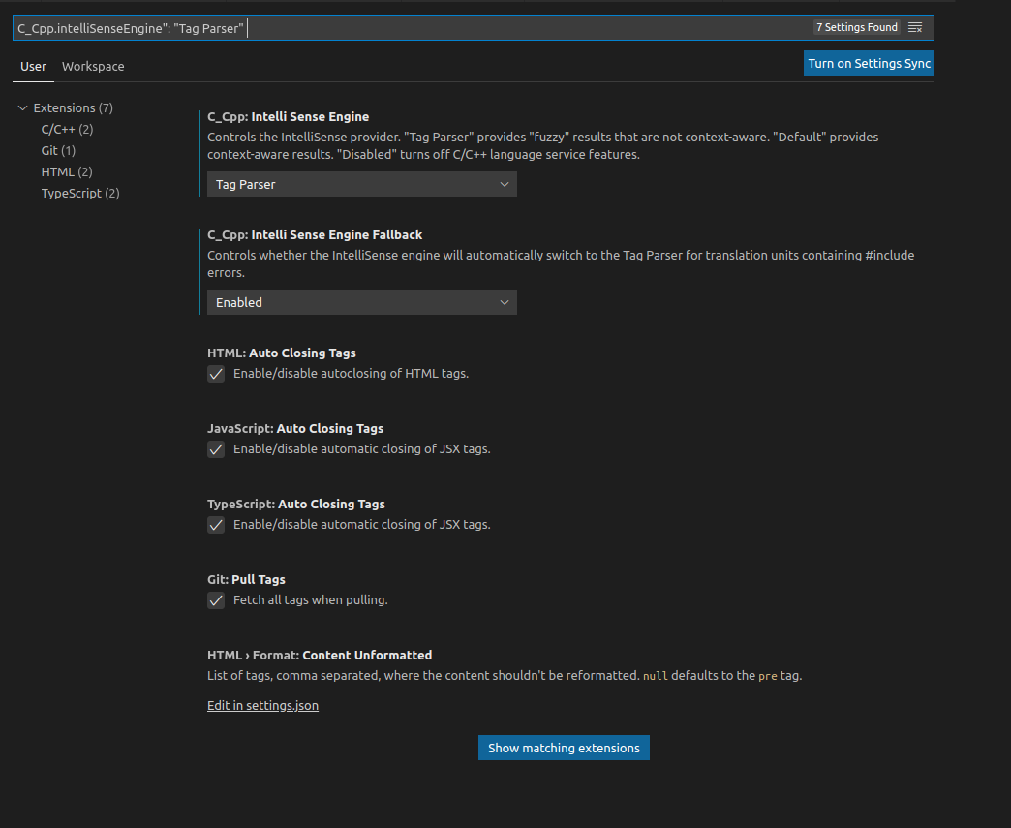Screen dimensions: 1011x828
Task: Toggle HTML Auto Closing Tags checkbox
Action: (216, 374)
